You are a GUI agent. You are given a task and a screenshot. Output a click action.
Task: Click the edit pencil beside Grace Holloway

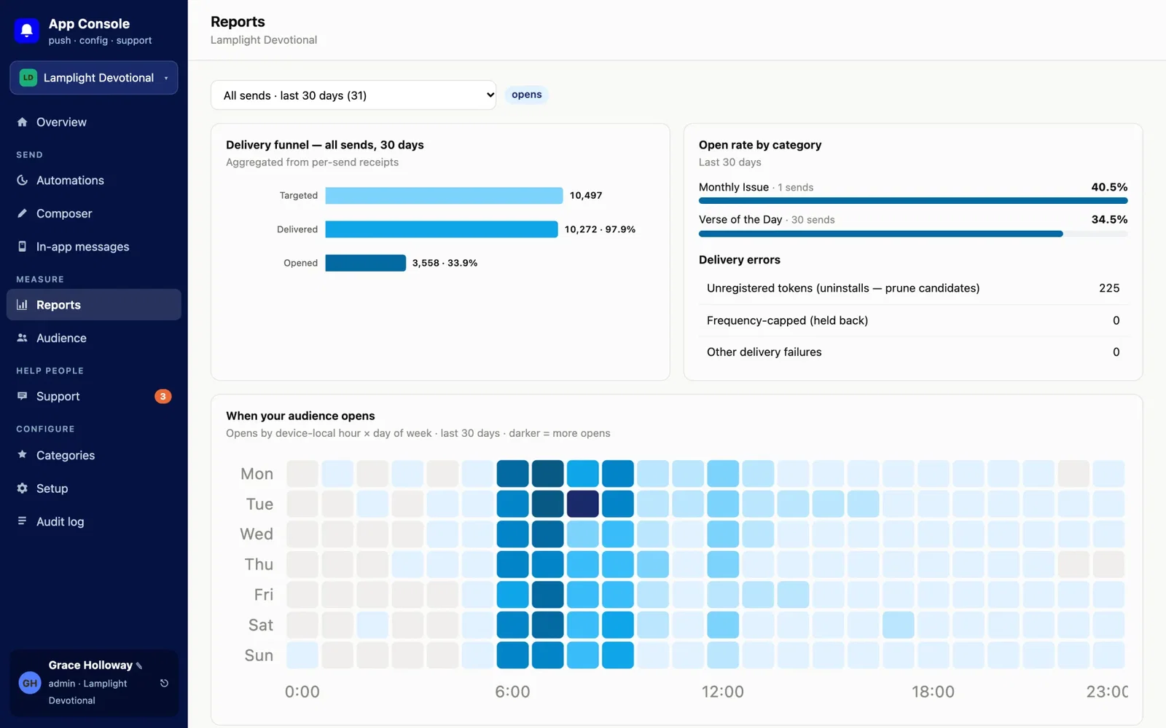(x=139, y=665)
